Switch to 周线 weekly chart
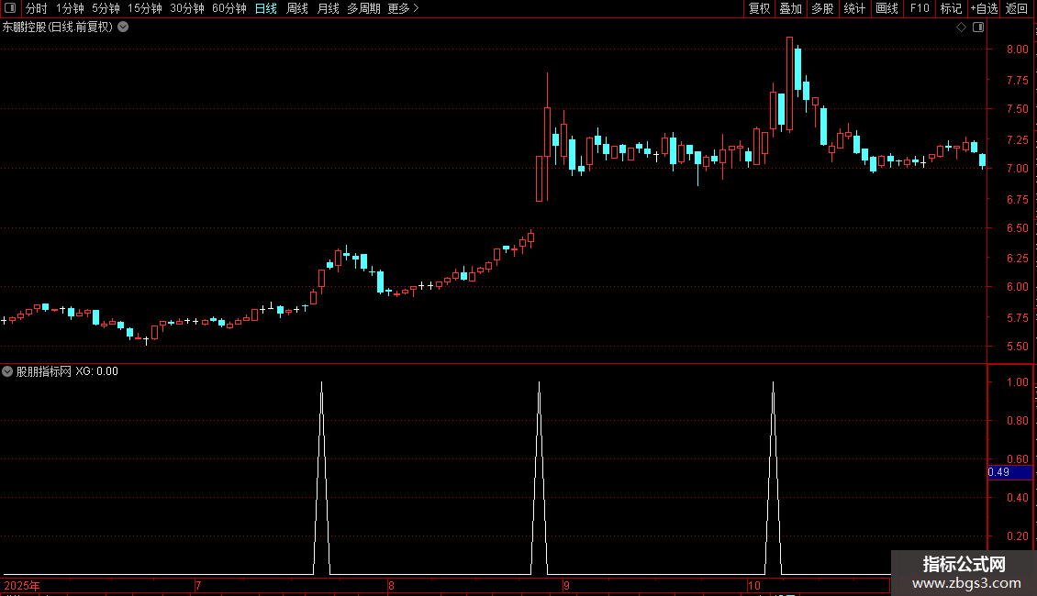This screenshot has width=1037, height=596. 297,8
